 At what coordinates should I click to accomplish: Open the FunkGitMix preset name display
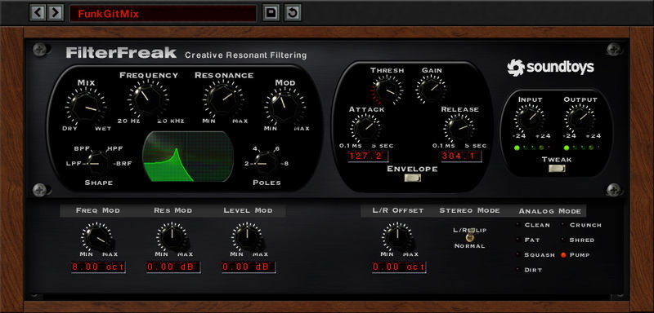pyautogui.click(x=163, y=14)
